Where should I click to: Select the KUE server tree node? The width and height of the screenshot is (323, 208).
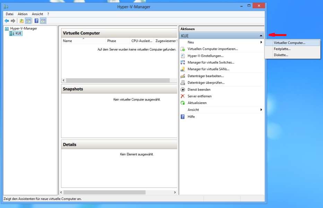click(x=18, y=34)
